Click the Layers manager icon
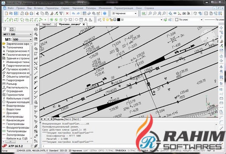Screen dimensions: 226x154 (99, 20)
